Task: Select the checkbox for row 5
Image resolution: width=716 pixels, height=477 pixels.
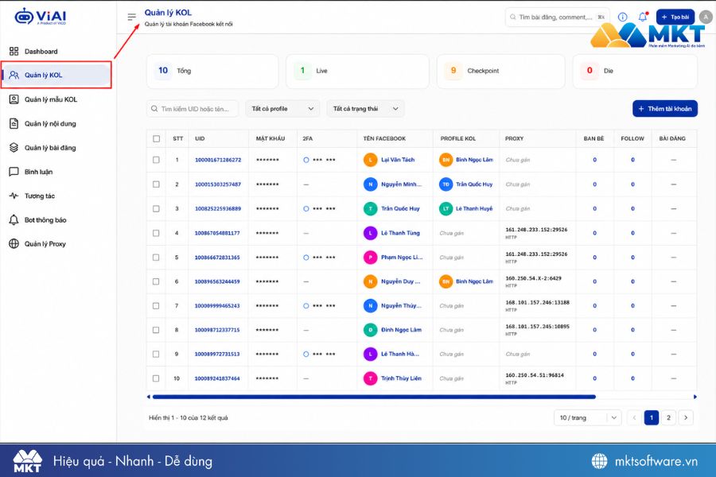Action: coord(156,258)
